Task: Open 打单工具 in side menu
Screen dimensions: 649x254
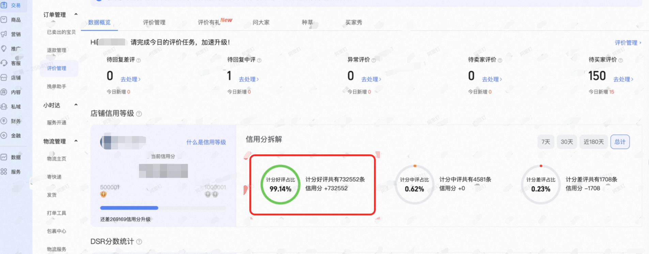Action: click(57, 213)
